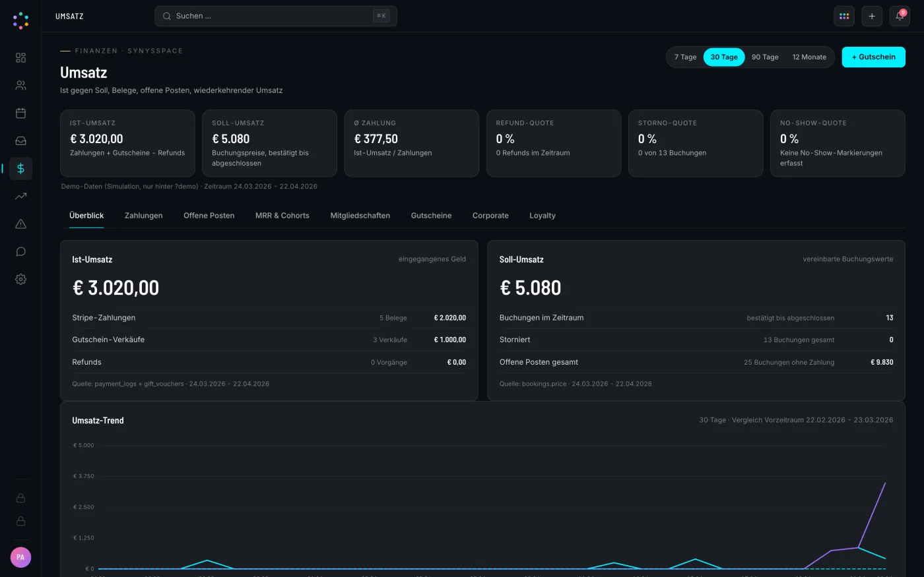Open the chat bubble messages icon
The width and height of the screenshot is (924, 577).
click(x=20, y=252)
